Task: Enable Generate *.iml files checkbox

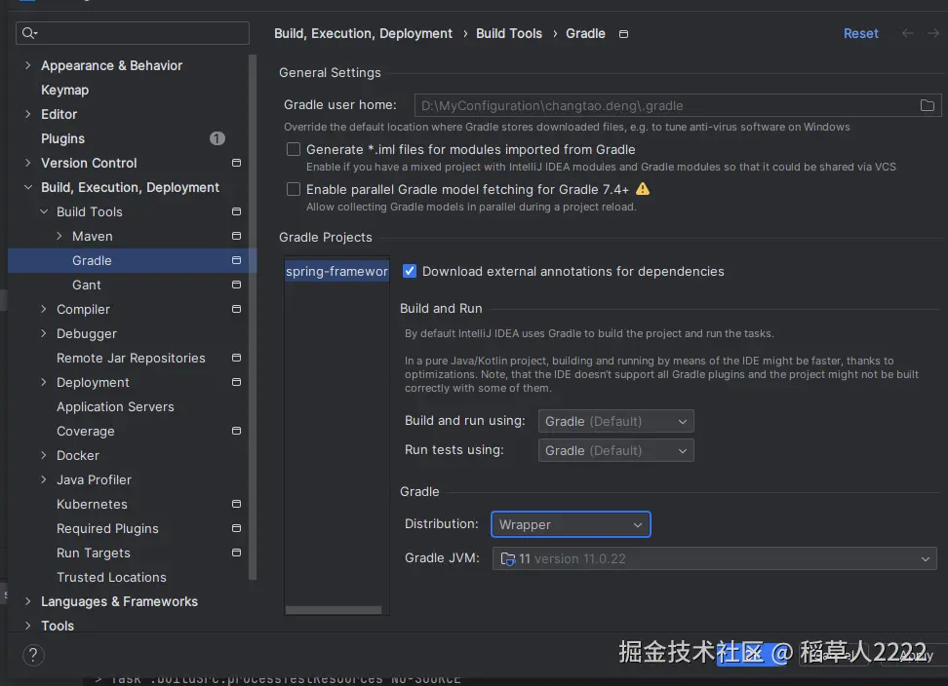Action: (294, 149)
